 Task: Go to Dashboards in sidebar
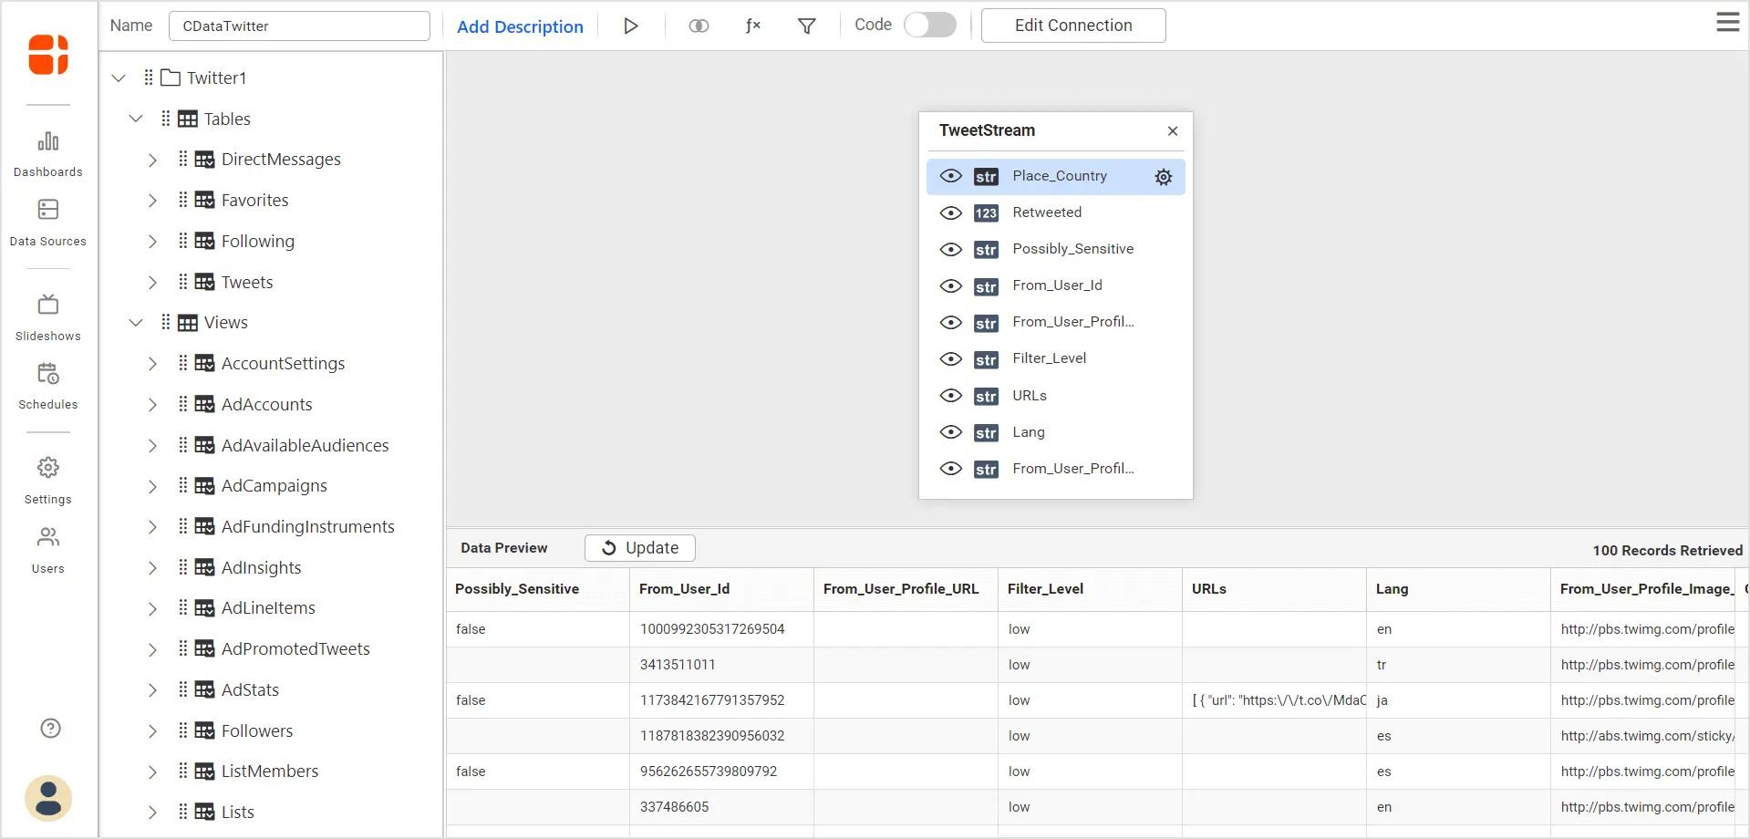[x=48, y=153]
